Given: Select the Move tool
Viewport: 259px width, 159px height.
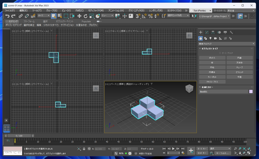Looking at the screenshot, I should [x=79, y=16].
